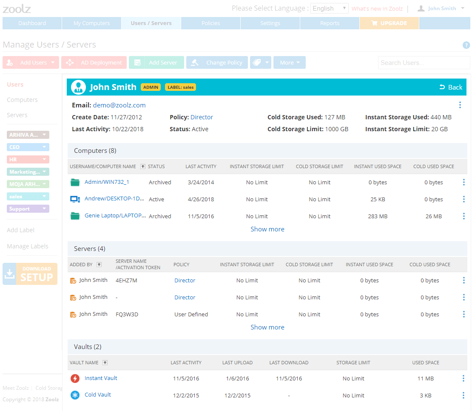Expand the More dropdown button
The width and height of the screenshot is (472, 411).
pos(289,62)
